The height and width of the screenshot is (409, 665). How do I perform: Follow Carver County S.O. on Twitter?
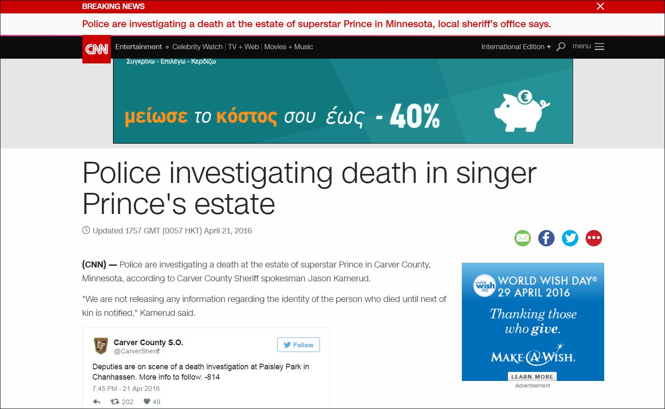click(298, 345)
